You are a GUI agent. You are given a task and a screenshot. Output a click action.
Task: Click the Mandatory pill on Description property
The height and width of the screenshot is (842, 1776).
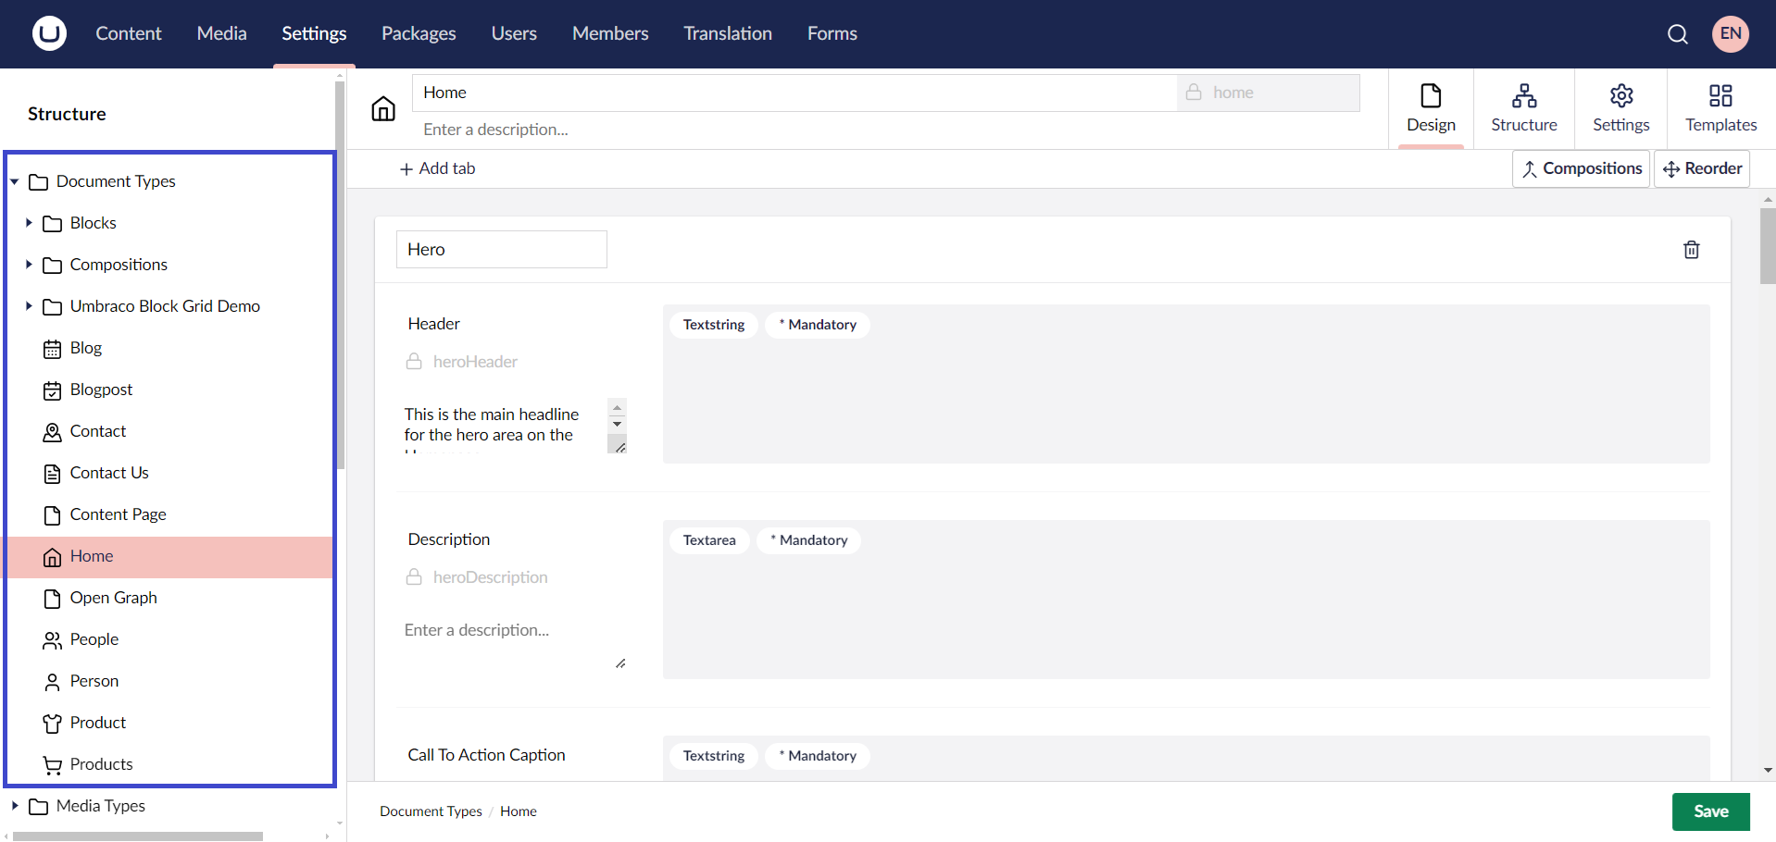click(808, 540)
